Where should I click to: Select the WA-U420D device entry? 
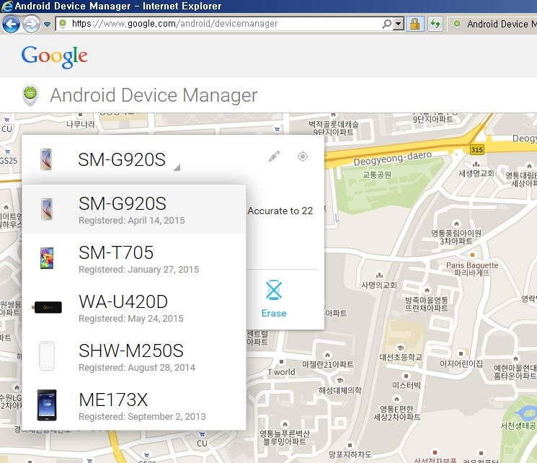[x=134, y=307]
